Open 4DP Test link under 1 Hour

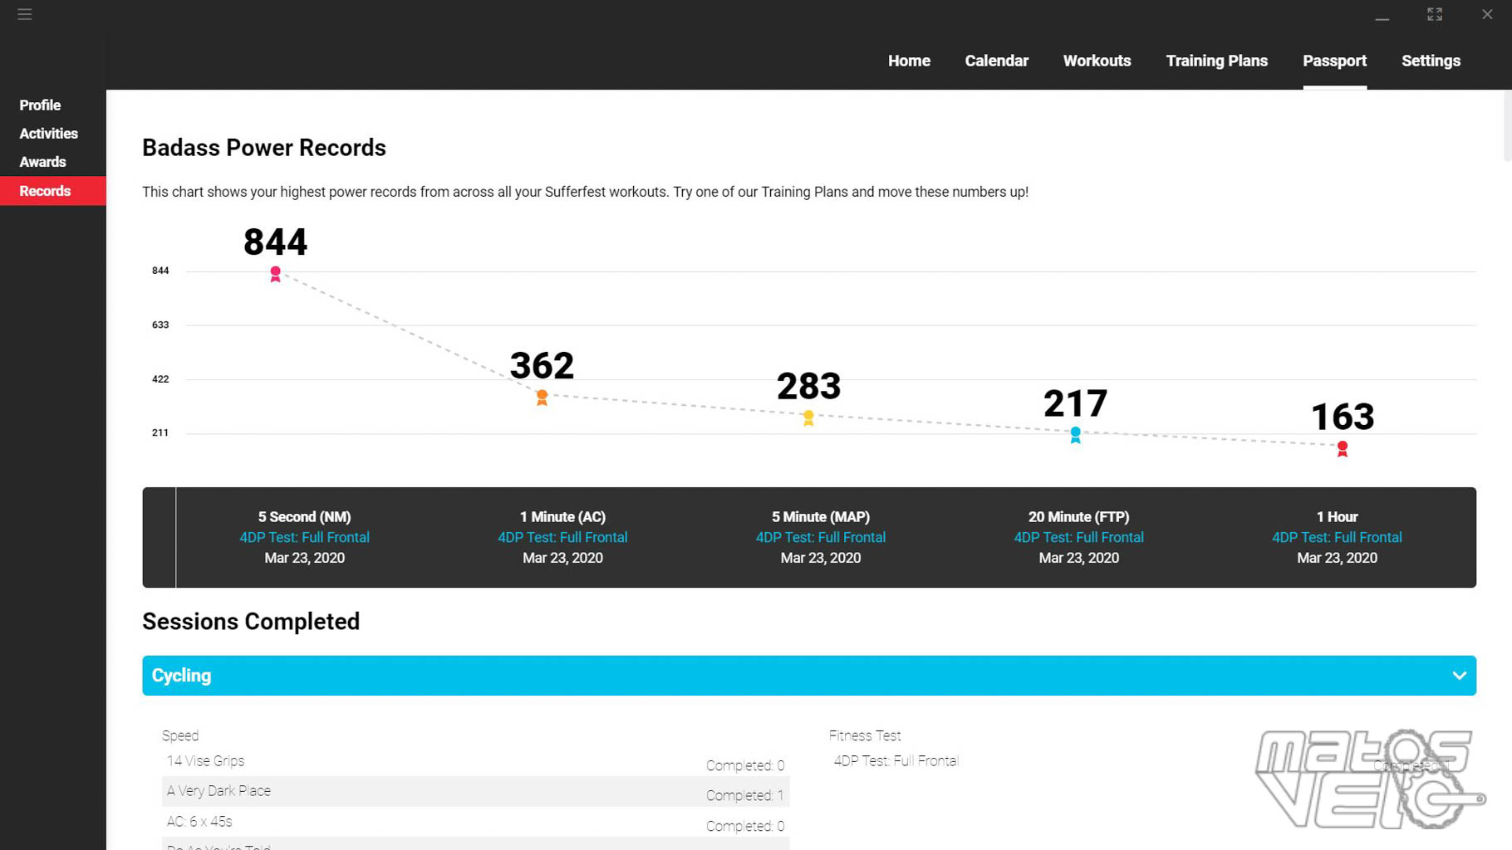pyautogui.click(x=1337, y=537)
